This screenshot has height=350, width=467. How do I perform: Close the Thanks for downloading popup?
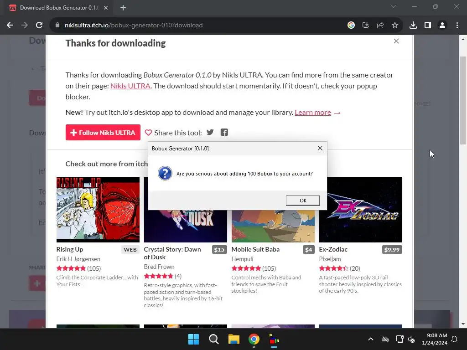point(396,41)
